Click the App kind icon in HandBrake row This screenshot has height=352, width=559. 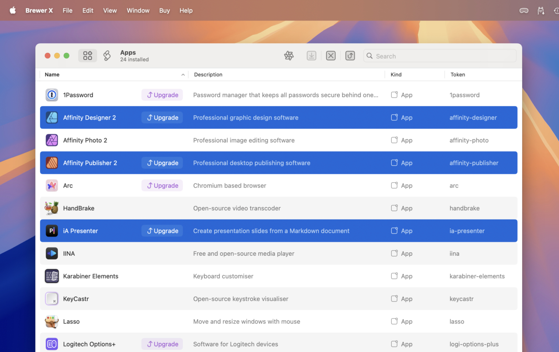[x=394, y=208]
